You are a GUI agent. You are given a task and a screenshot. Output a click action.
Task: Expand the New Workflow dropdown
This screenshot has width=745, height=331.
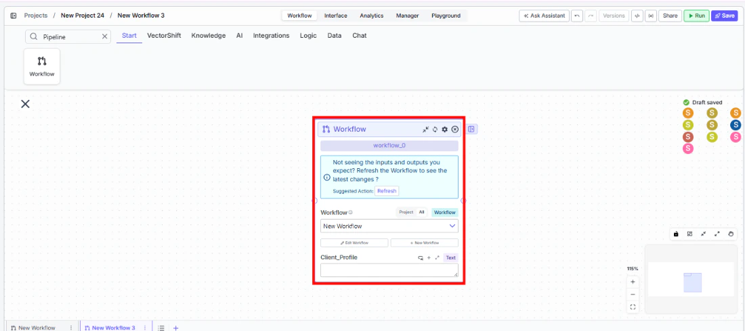pyautogui.click(x=389, y=226)
